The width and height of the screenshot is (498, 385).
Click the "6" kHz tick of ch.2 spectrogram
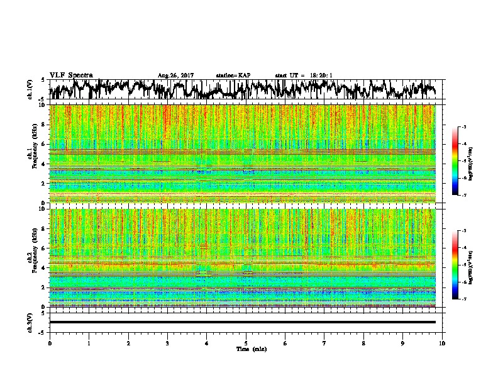(x=44, y=248)
